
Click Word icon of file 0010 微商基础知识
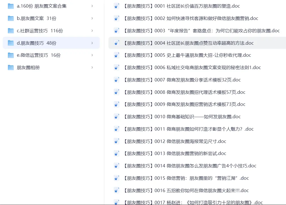pos(116,117)
